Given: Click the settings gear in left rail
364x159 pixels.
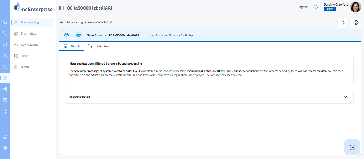Looking at the screenshot, I should 5,148.
